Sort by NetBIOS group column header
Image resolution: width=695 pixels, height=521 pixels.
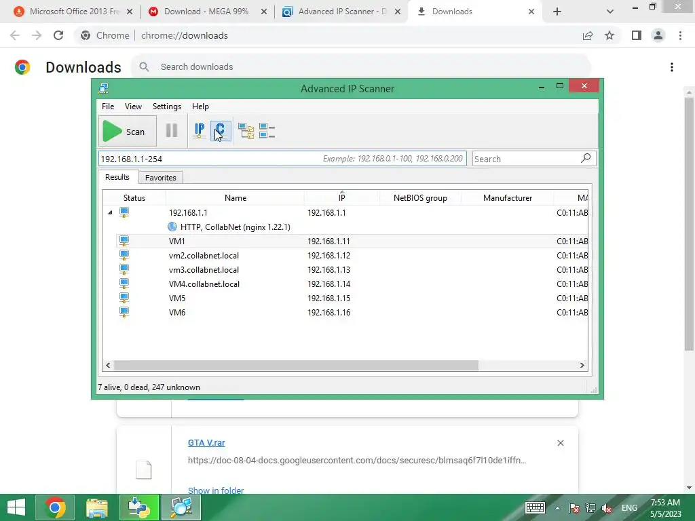420,197
